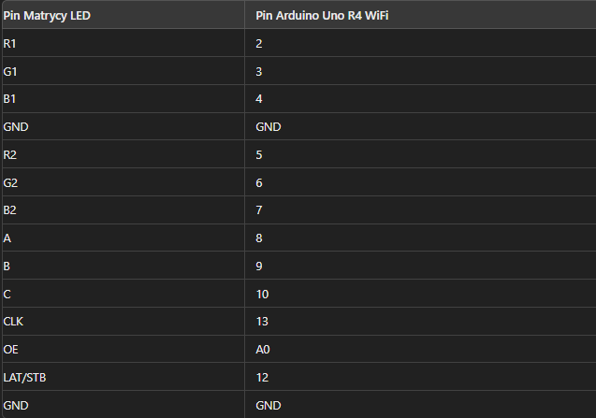The image size is (596, 418).
Task: Select the Arduino pin 9 cell
Action: 259,267
